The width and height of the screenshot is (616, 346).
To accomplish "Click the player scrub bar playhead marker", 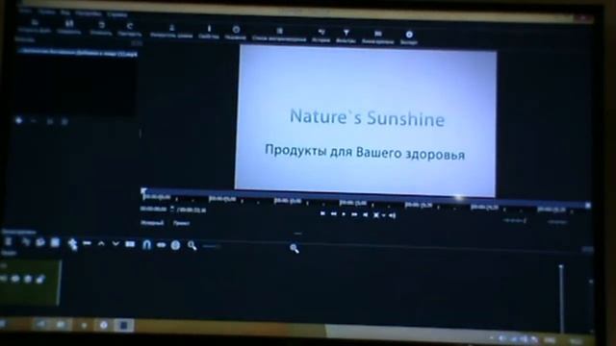I will pos(143,191).
